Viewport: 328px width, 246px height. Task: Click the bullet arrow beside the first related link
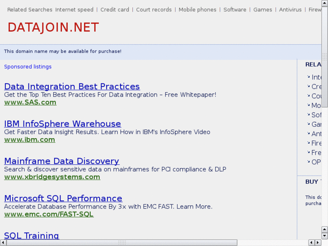(x=309, y=77)
